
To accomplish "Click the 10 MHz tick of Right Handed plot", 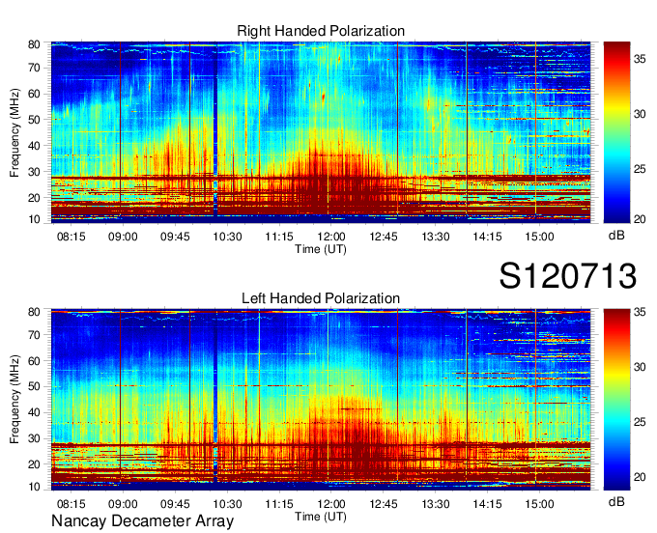I will point(34,219).
